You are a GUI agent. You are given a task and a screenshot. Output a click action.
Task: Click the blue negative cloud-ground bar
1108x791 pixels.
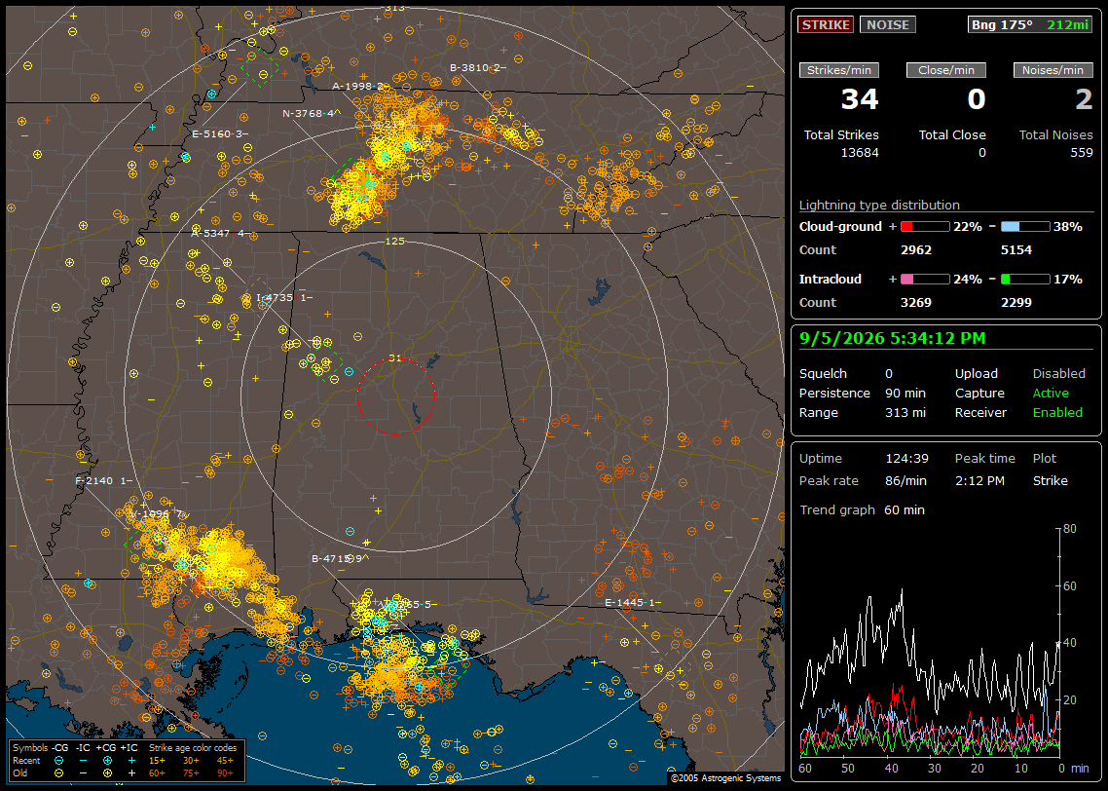[x=1025, y=227]
